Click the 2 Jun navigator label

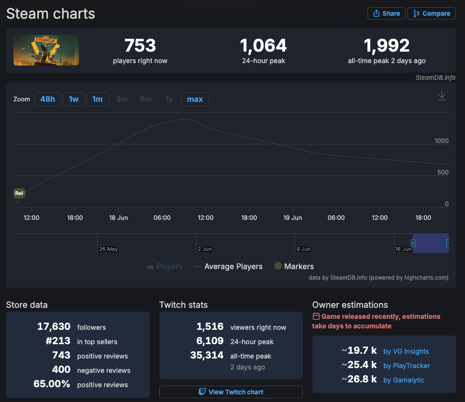point(205,249)
